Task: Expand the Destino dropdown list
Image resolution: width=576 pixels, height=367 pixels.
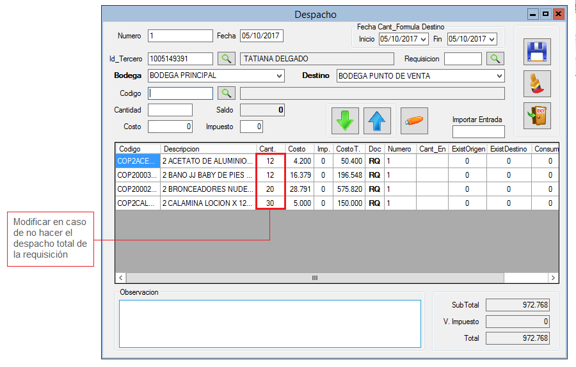Action: (x=499, y=76)
